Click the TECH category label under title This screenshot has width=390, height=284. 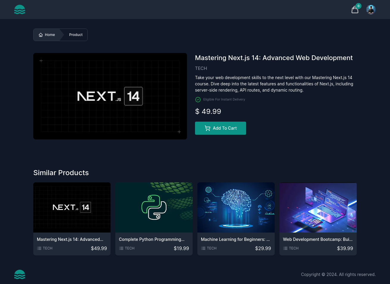[x=201, y=68]
